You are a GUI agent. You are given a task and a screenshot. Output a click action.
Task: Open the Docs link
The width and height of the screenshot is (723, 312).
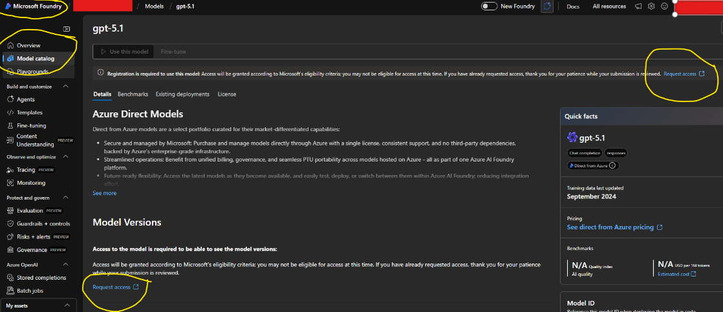coord(573,6)
